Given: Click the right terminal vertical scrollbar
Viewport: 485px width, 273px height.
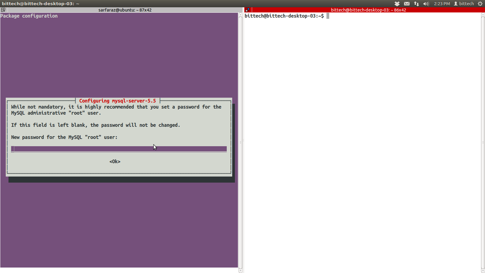Looking at the screenshot, I should 483,143.
